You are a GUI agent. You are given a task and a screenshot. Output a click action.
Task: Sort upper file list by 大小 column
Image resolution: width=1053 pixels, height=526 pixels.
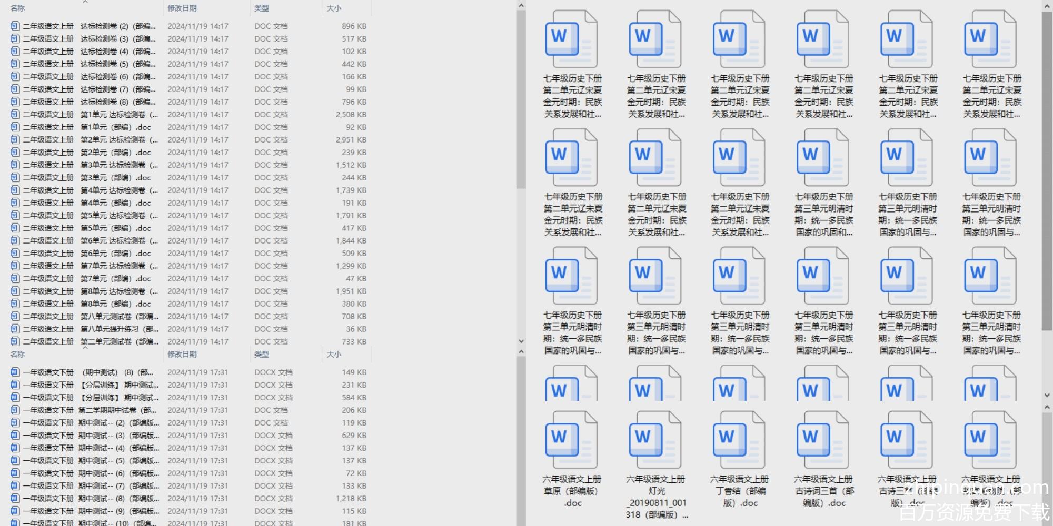(334, 8)
